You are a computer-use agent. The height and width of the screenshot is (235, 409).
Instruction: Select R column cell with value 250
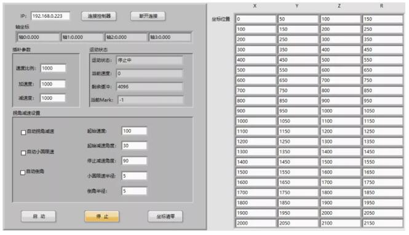[x=383, y=29]
